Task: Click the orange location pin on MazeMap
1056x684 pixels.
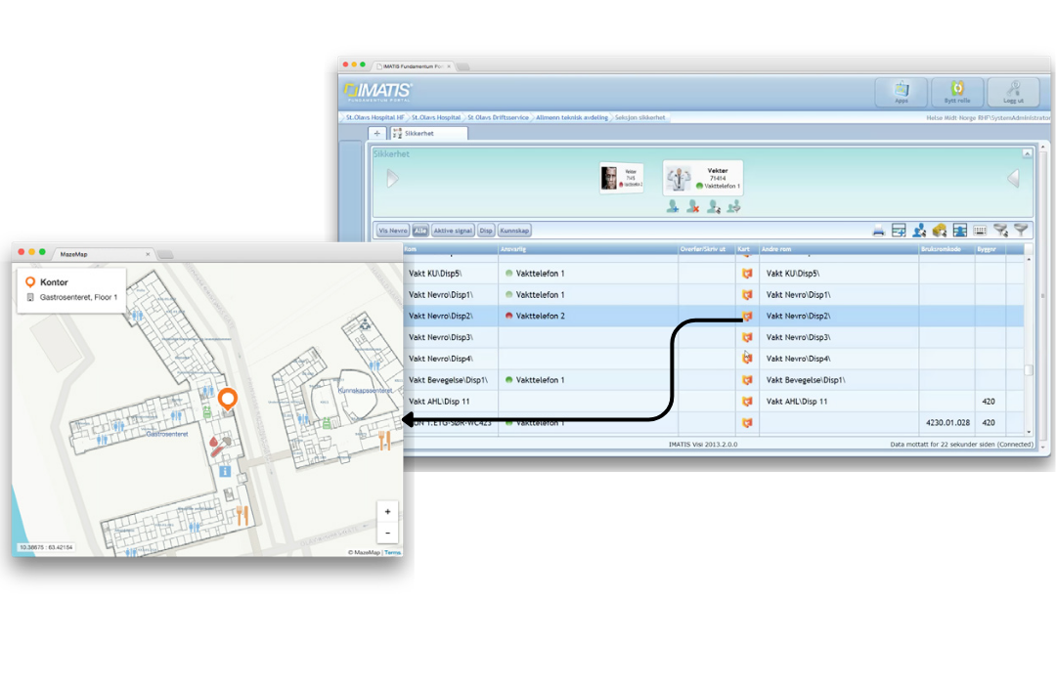Action: tap(228, 399)
